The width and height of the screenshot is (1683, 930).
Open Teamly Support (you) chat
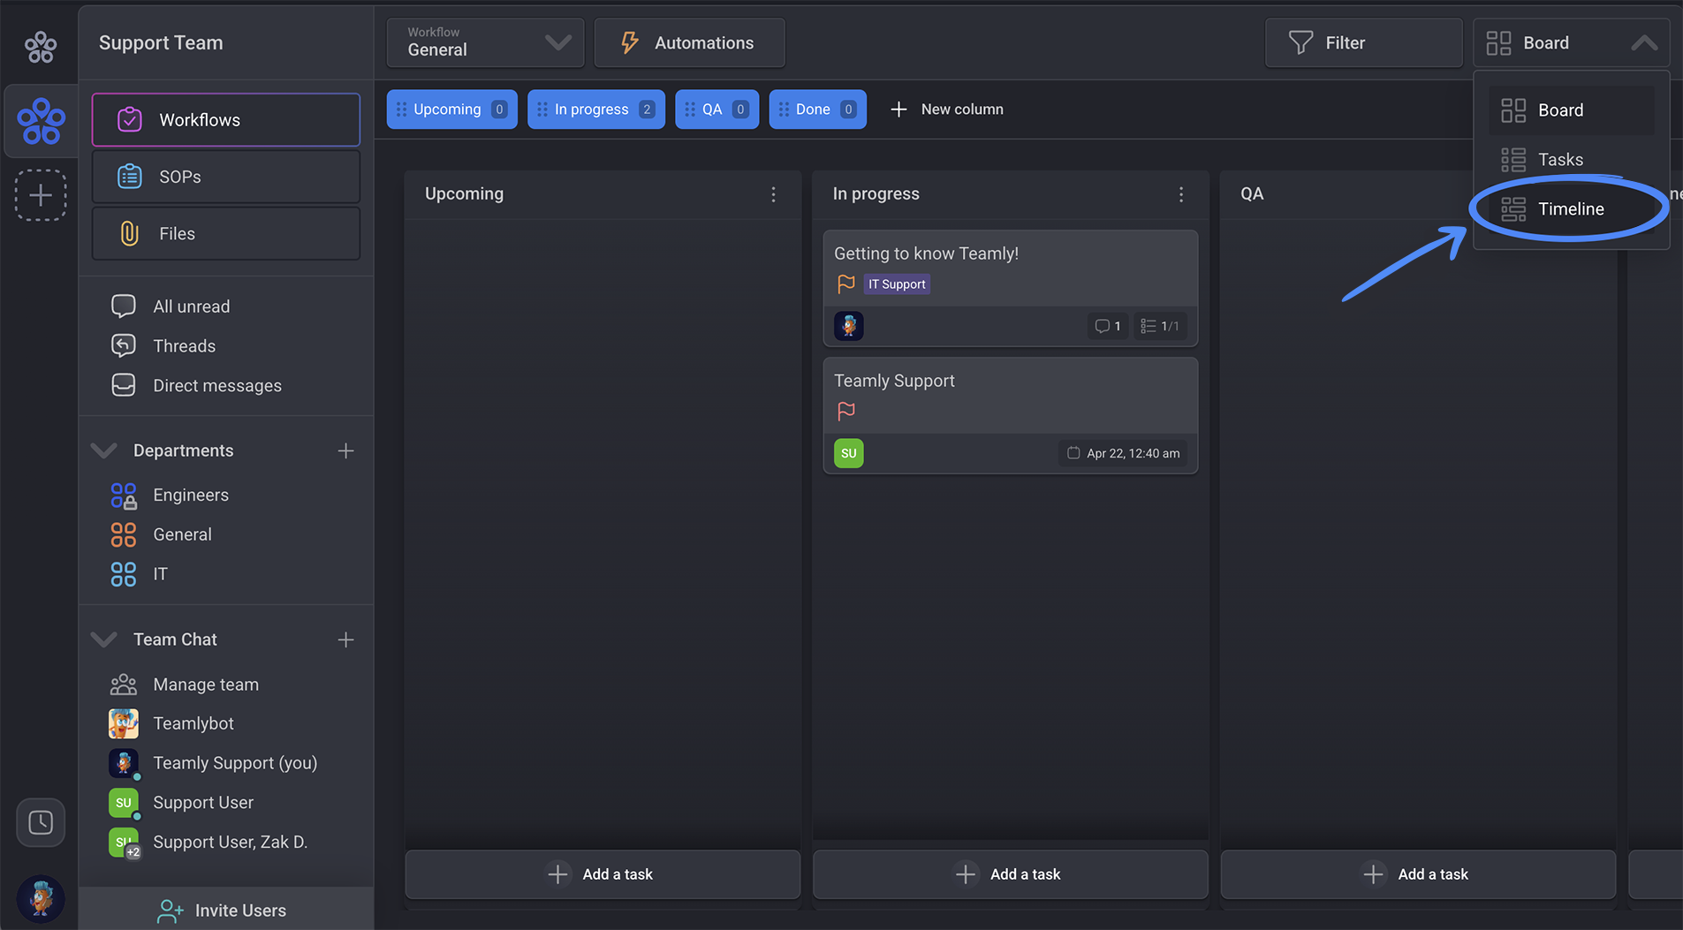coord(235,763)
